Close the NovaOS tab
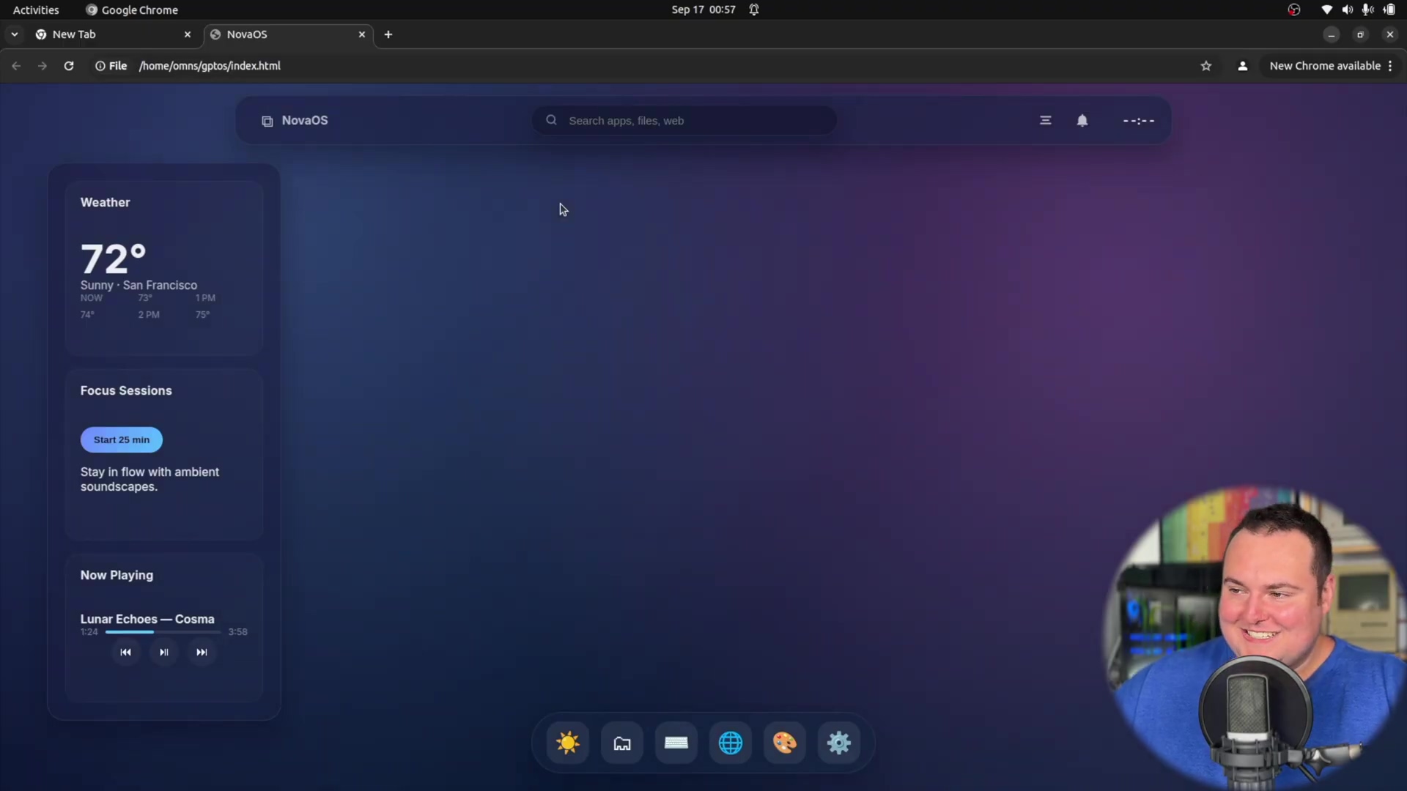This screenshot has height=791, width=1407. (x=362, y=34)
